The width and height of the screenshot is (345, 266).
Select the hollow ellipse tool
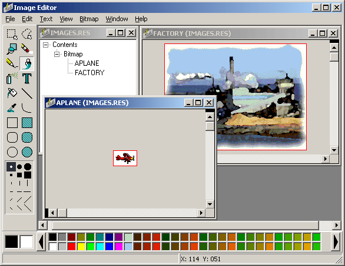pyautogui.click(x=12, y=152)
